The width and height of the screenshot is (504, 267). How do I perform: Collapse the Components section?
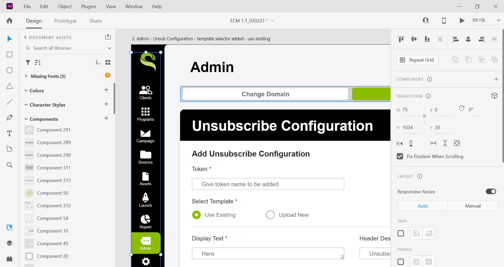pyautogui.click(x=26, y=119)
